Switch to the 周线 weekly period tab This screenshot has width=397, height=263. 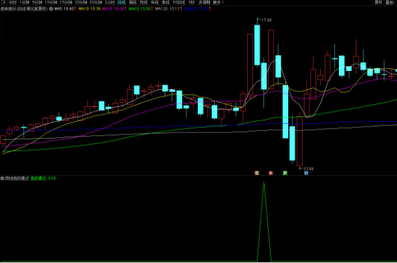tap(132, 3)
